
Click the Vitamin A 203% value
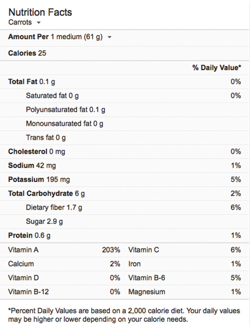[x=111, y=250]
